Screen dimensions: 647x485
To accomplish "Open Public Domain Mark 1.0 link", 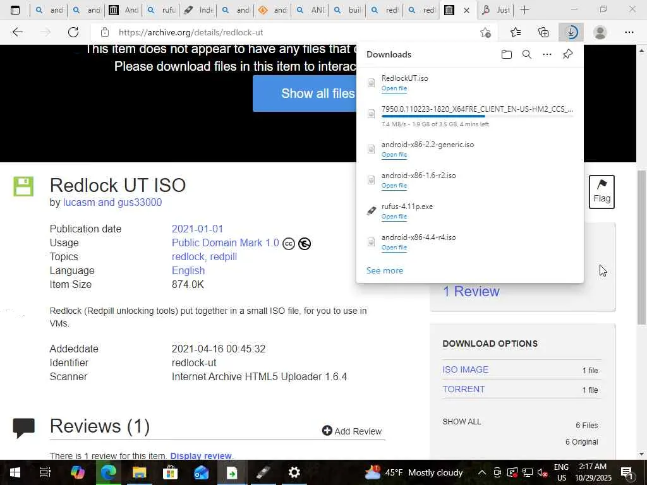I will point(226,243).
